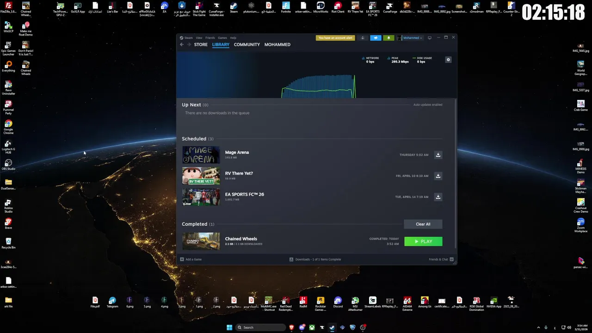Click taskbar Search box
592x333 pixels.
tap(260, 327)
